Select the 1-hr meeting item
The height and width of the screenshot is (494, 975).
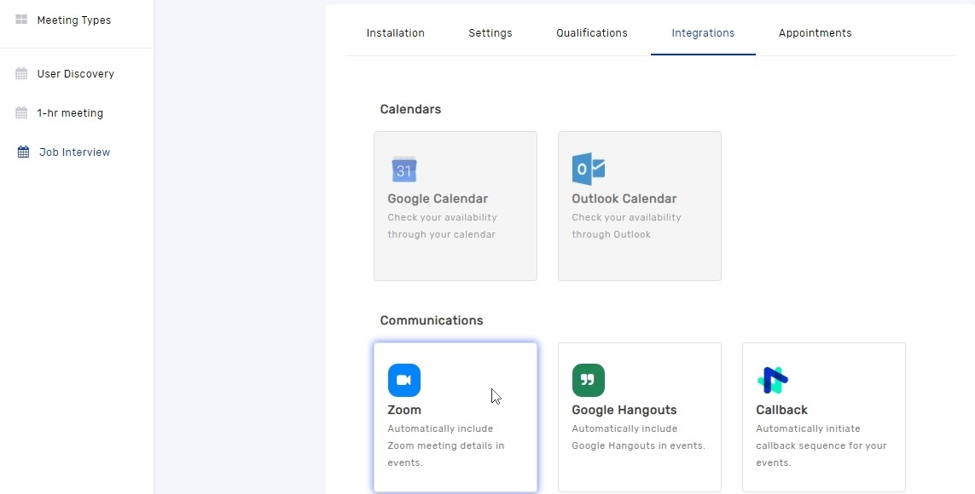pyautogui.click(x=70, y=113)
